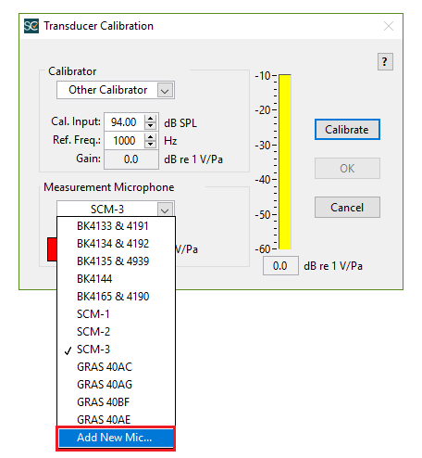Close the Transducer Calibration dialog
422x458 pixels.
(x=389, y=26)
